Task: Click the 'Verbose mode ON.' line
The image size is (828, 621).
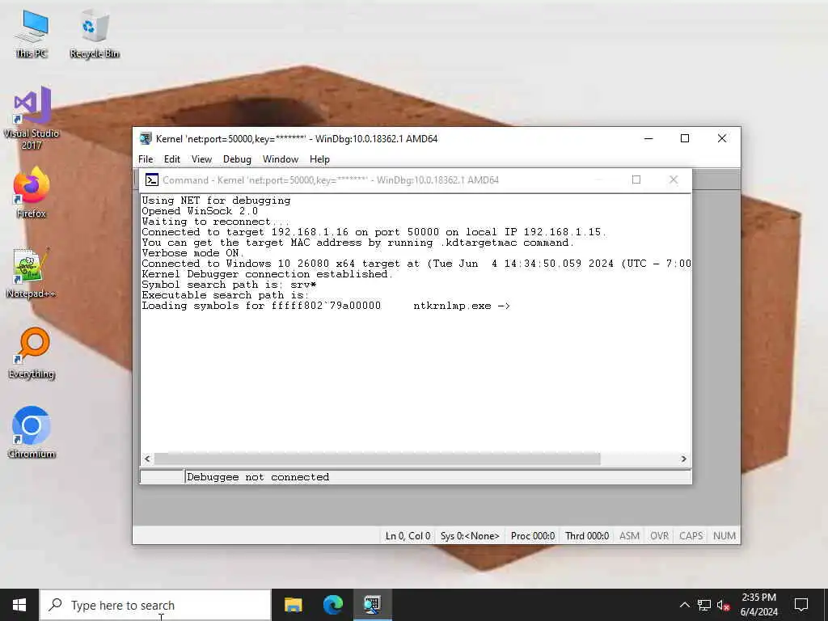Action: point(192,253)
